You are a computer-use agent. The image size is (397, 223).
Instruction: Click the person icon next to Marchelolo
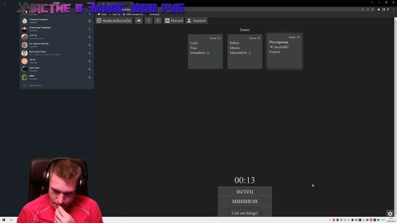(x=249, y=53)
